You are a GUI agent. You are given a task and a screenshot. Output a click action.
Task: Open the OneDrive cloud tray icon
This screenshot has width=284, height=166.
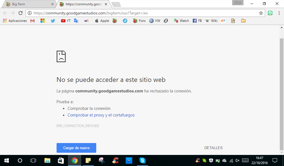[224, 160]
